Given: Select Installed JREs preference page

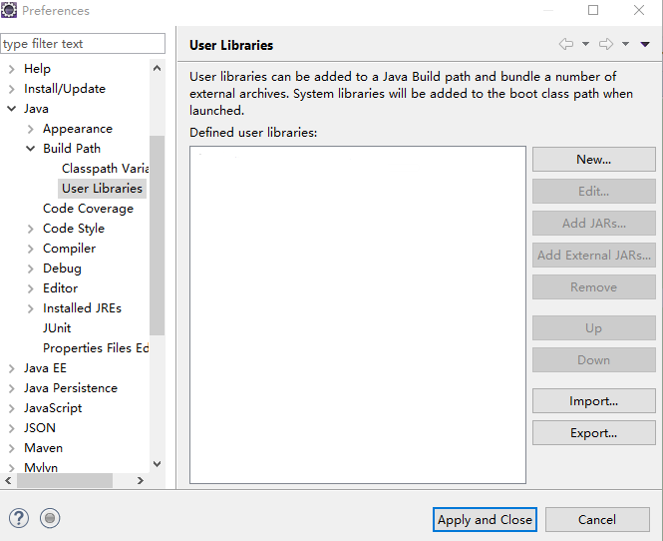Looking at the screenshot, I should [x=82, y=308].
